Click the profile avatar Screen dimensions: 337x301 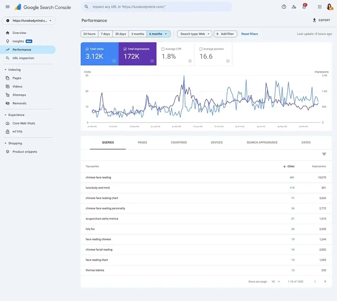click(x=329, y=6)
